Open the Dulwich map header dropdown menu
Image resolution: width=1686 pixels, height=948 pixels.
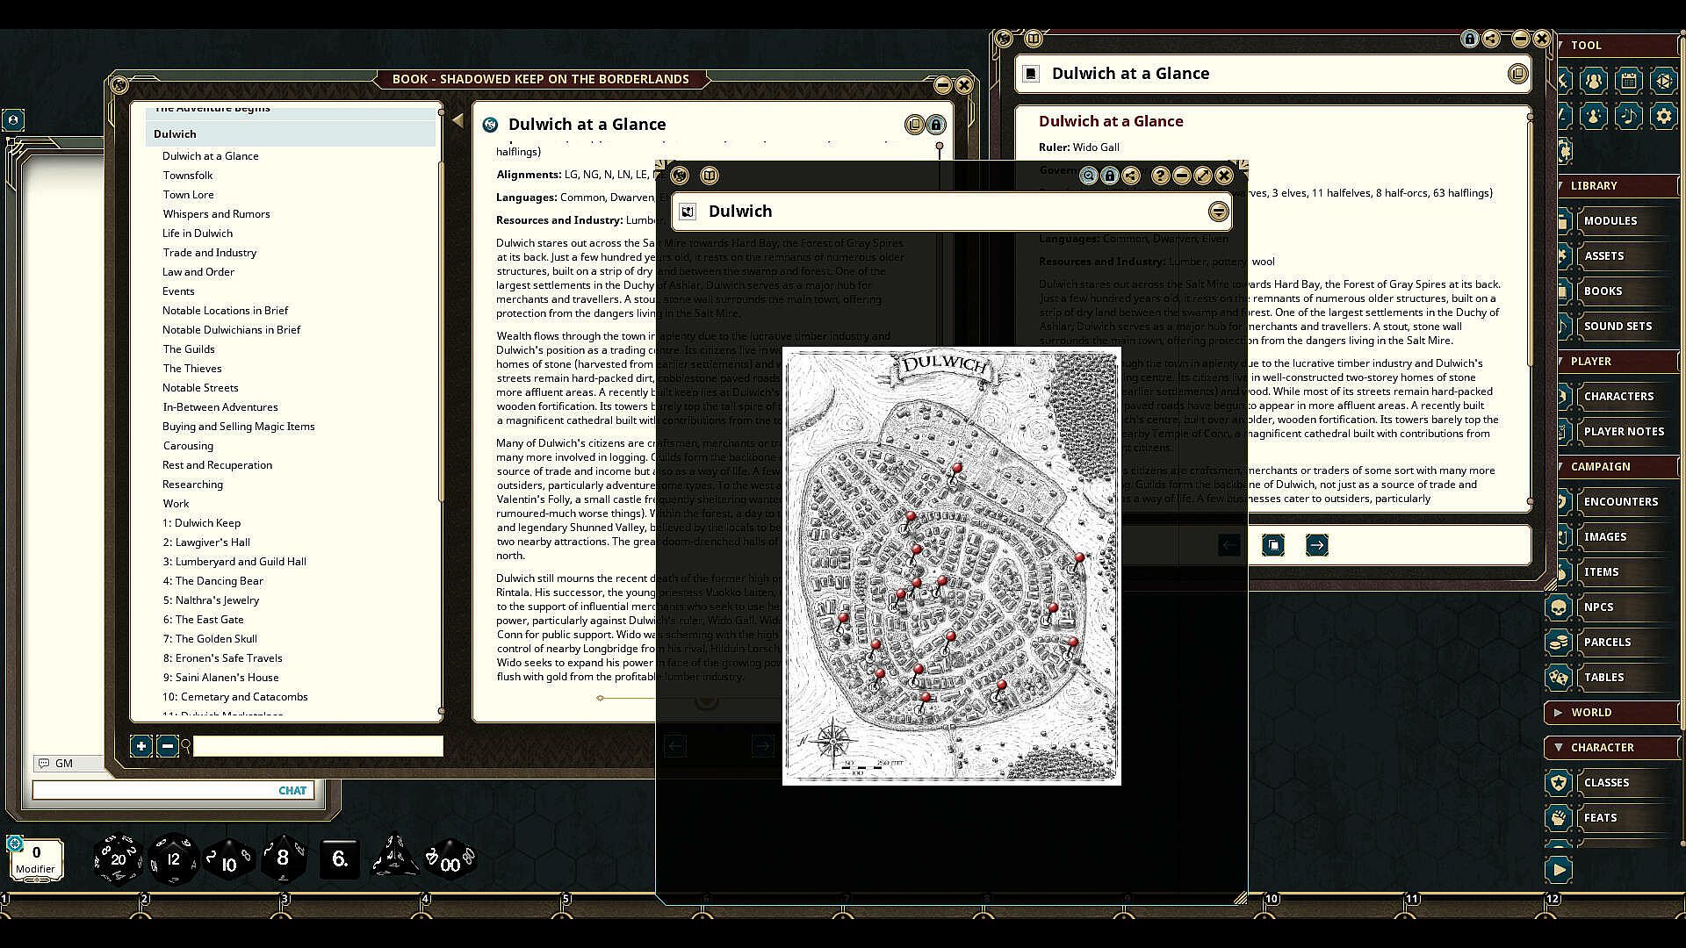point(1217,212)
